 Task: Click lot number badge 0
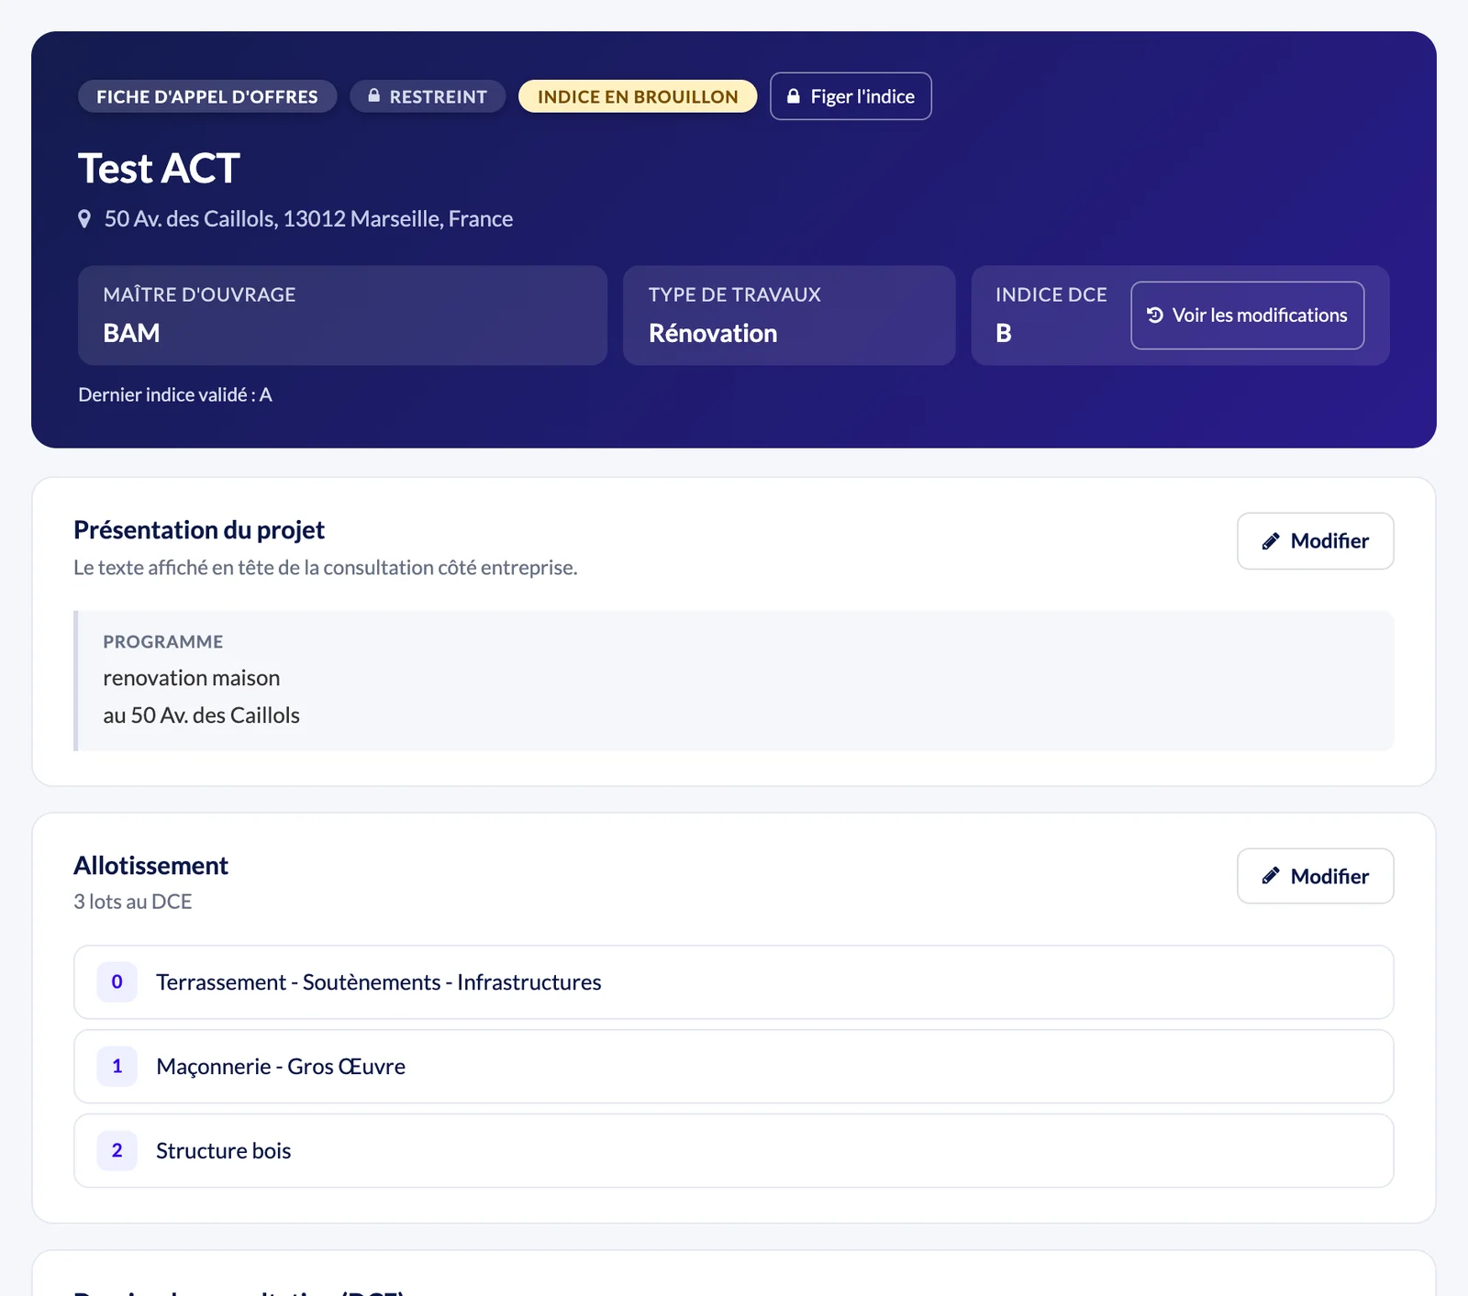tap(117, 982)
